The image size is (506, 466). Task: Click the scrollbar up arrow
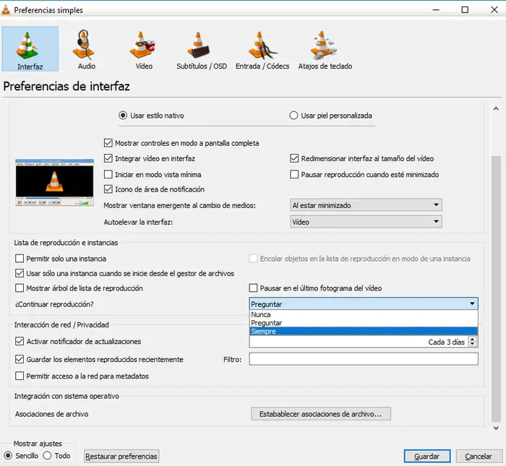pyautogui.click(x=496, y=108)
